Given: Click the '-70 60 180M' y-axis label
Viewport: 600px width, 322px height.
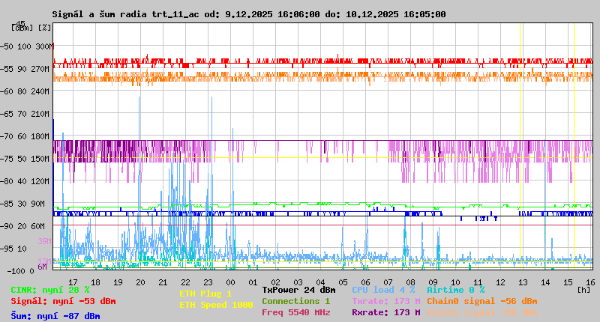Looking at the screenshot, I should pyautogui.click(x=25, y=136).
